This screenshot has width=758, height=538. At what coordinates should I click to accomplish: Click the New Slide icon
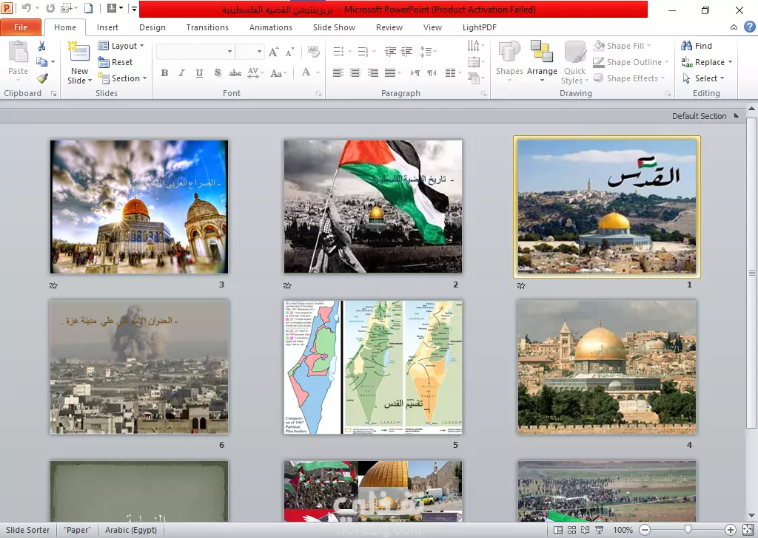[79, 52]
